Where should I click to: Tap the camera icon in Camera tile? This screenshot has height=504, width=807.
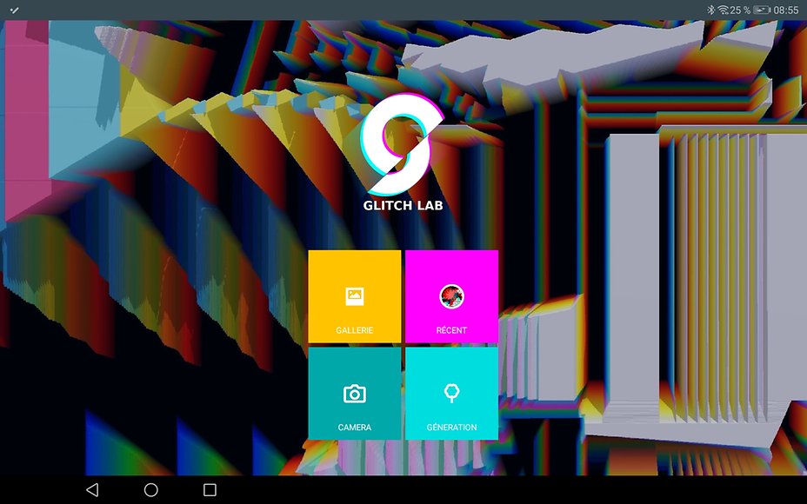coord(355,394)
